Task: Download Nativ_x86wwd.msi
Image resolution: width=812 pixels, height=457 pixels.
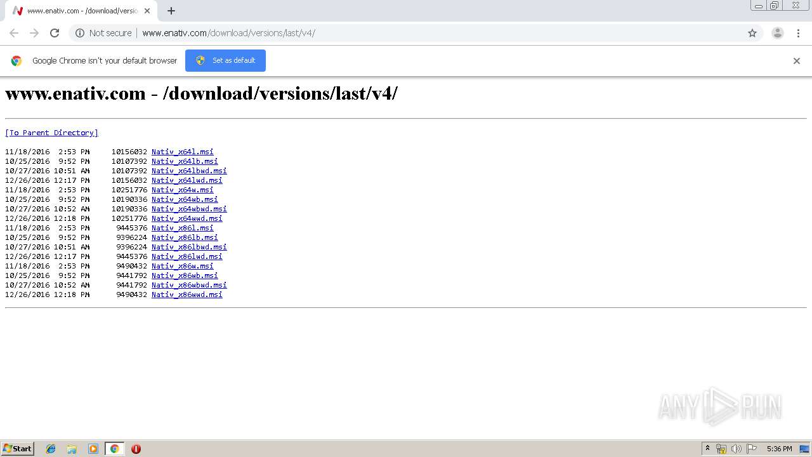Action: coord(187,295)
